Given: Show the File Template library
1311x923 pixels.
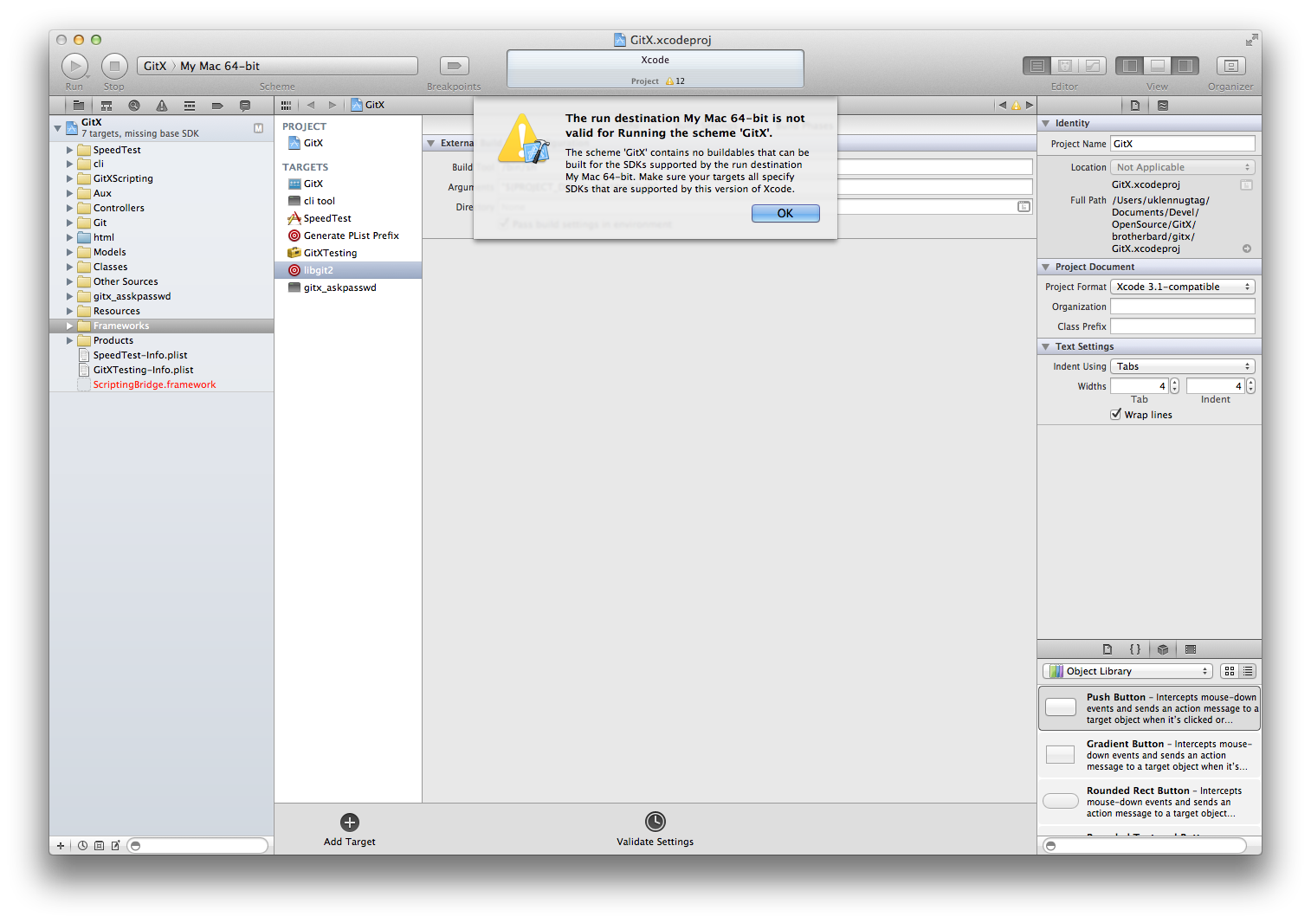Looking at the screenshot, I should coord(1108,649).
